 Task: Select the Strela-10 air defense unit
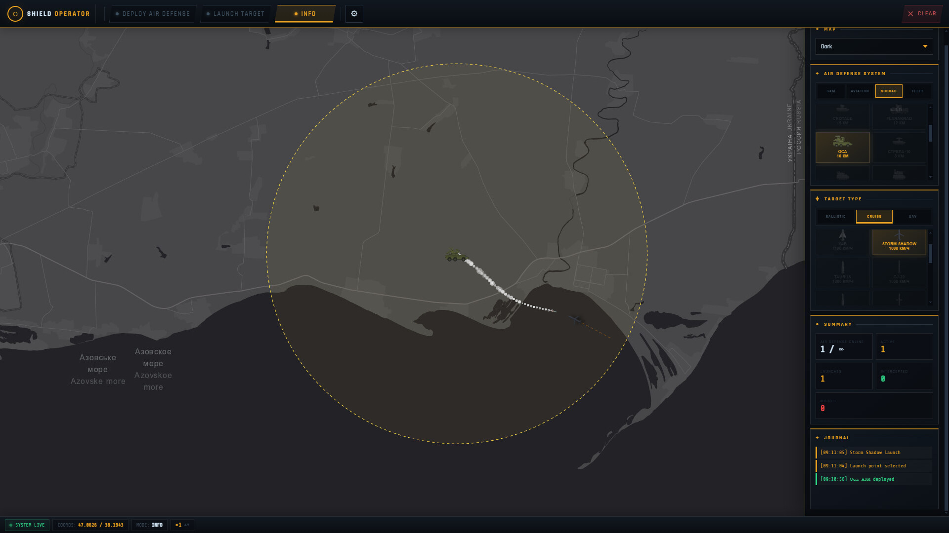[899, 148]
